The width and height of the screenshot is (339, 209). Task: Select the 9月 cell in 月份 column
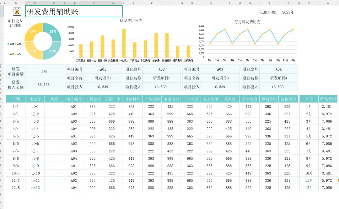click(x=309, y=166)
